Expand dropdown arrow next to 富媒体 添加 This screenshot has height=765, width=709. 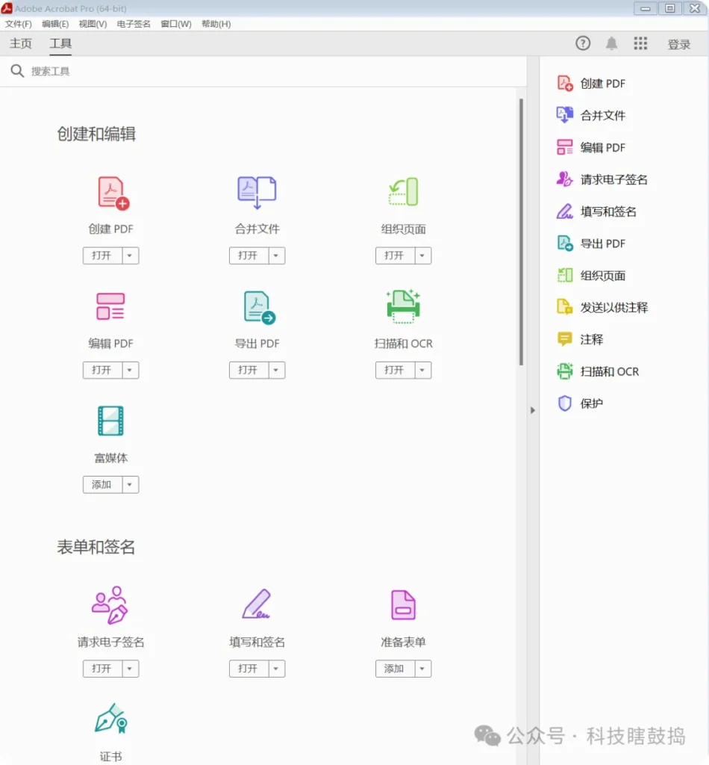(x=130, y=485)
